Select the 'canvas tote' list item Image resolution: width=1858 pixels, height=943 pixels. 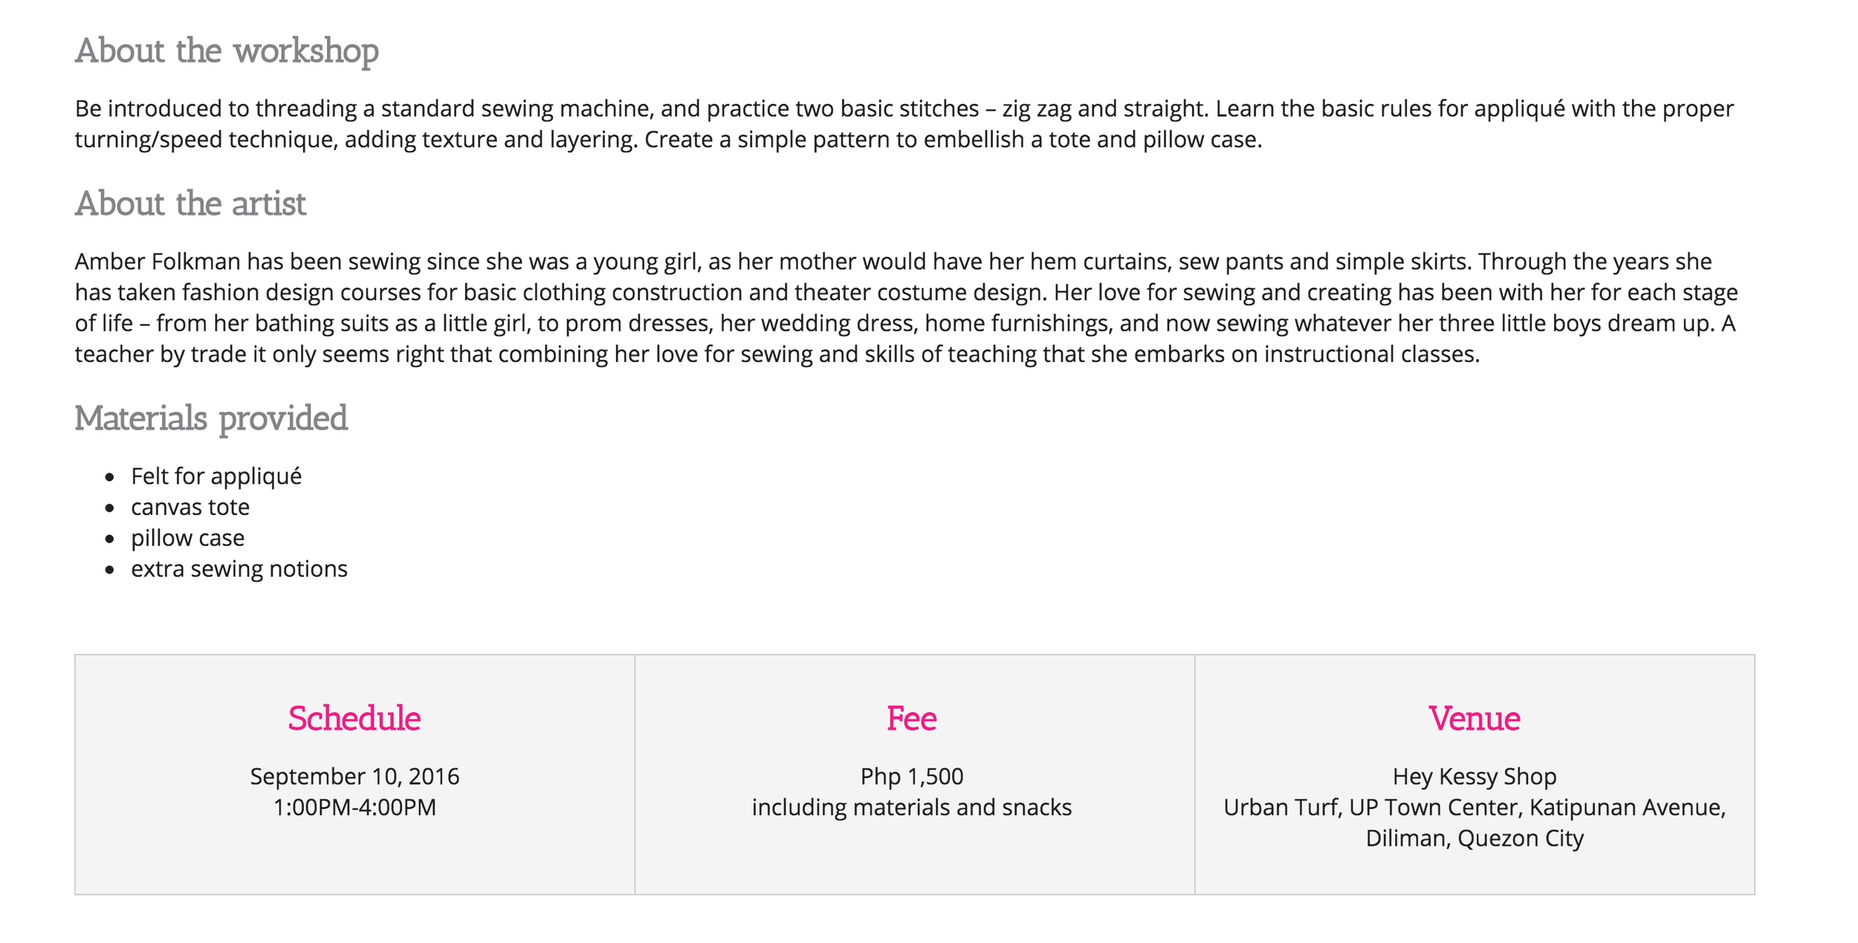(x=190, y=507)
